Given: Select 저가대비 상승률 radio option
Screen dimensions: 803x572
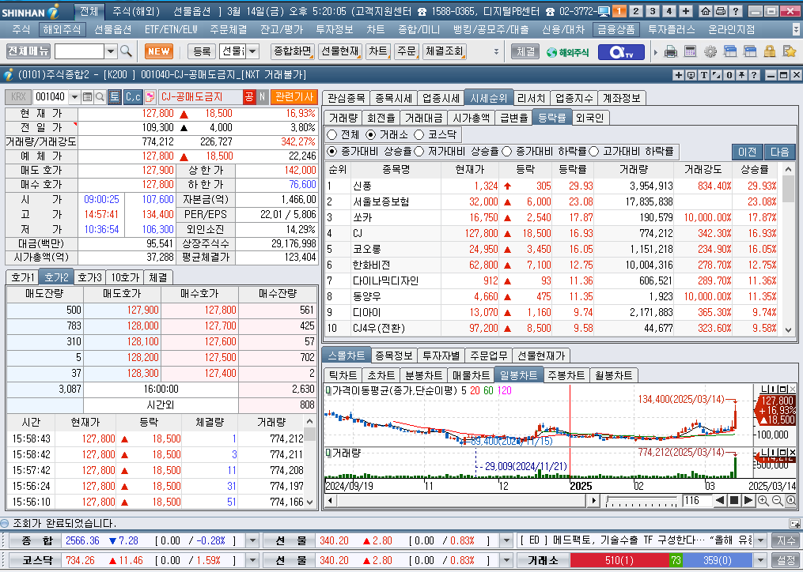Looking at the screenshot, I should point(419,152).
